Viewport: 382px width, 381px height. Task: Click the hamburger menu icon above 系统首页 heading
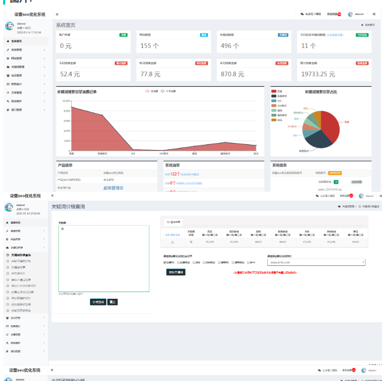click(x=57, y=14)
